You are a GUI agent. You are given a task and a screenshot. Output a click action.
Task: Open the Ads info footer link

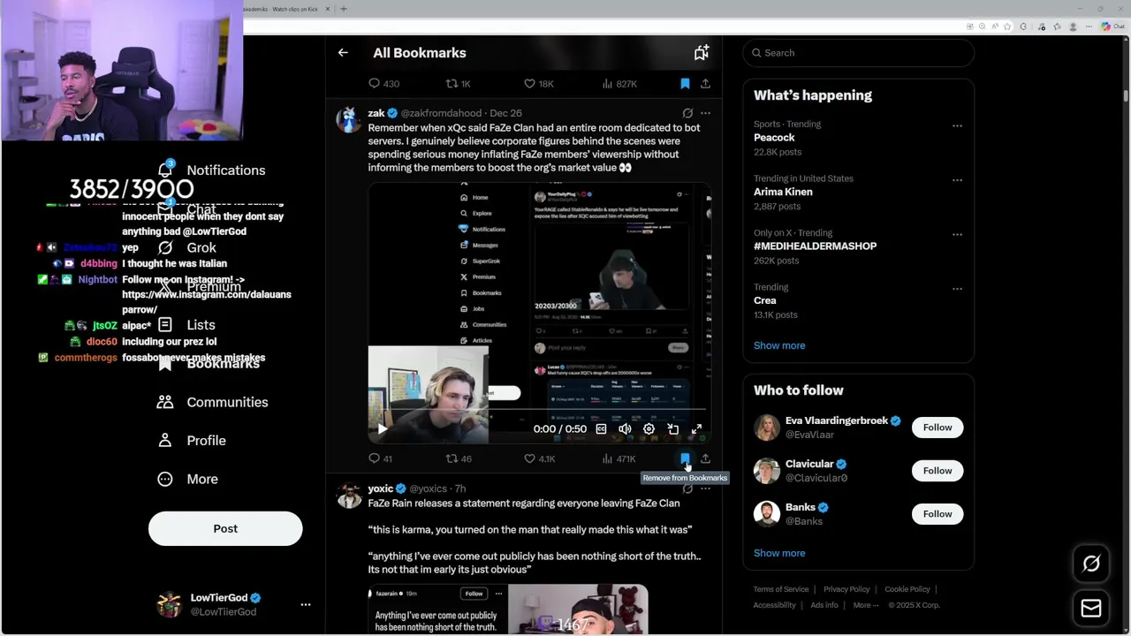[x=824, y=605]
